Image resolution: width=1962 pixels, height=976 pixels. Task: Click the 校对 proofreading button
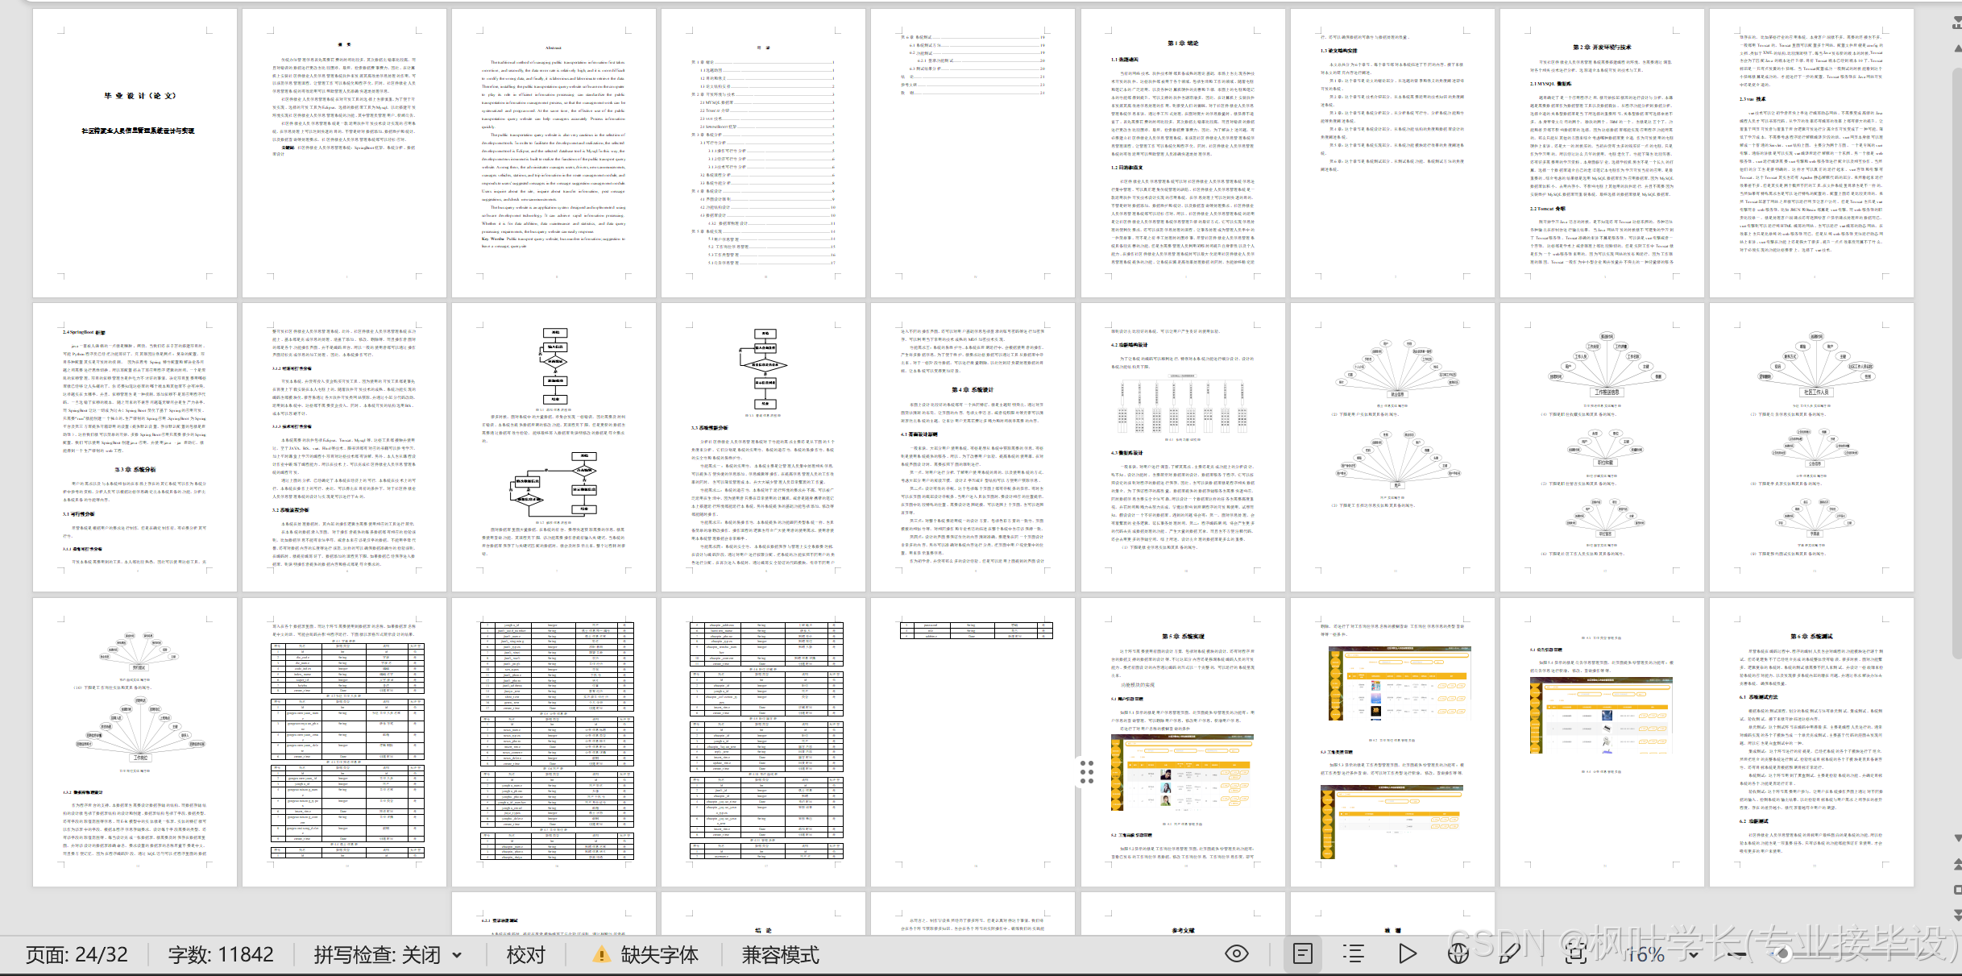coord(526,955)
